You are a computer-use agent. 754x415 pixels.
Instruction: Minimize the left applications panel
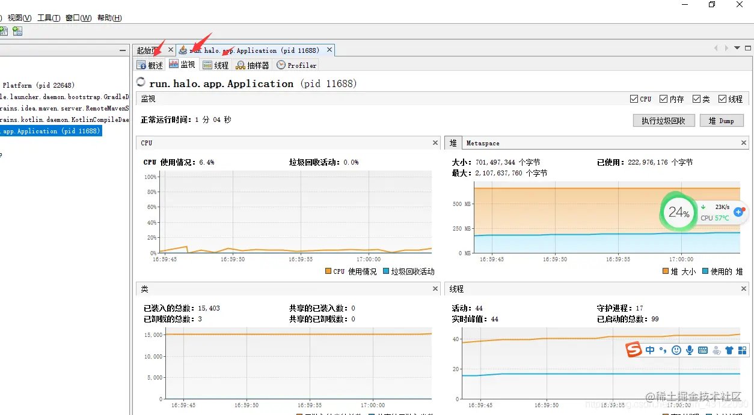(x=123, y=50)
